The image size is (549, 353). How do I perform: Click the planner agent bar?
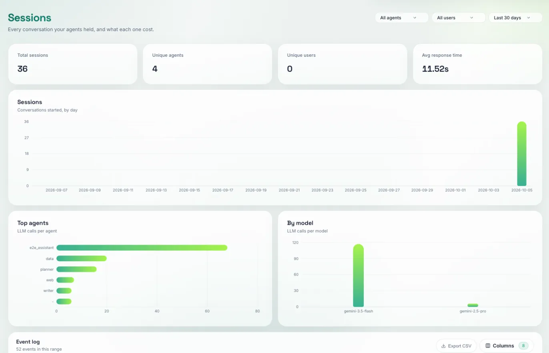pyautogui.click(x=76, y=269)
